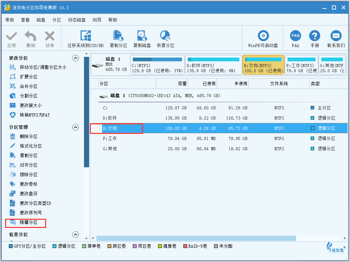Click the Undo (撤销) arrow icon
Viewport: 350px width, 262px height.
(x=30, y=36)
